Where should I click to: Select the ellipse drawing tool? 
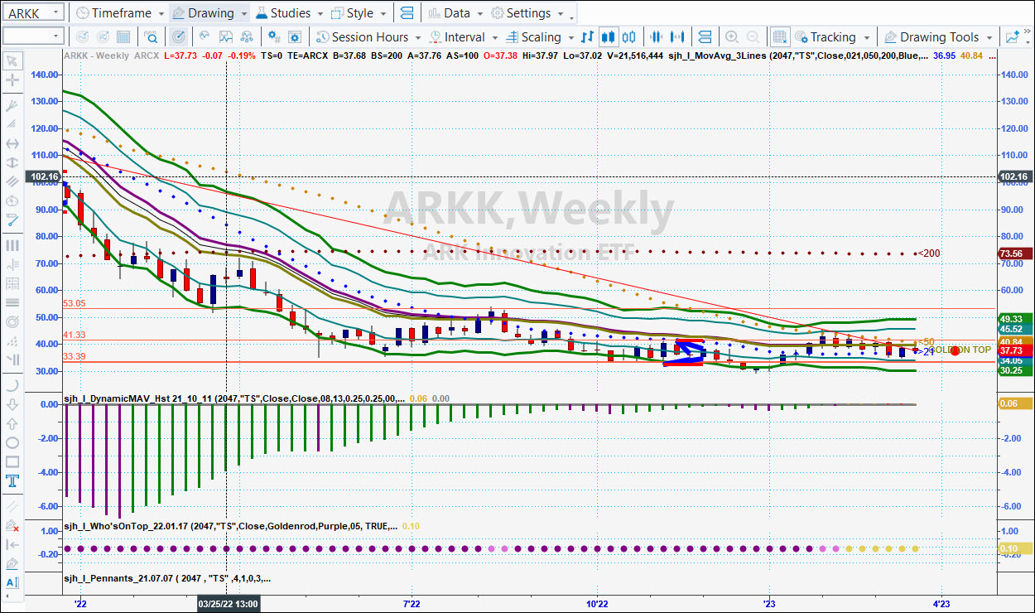click(x=12, y=442)
